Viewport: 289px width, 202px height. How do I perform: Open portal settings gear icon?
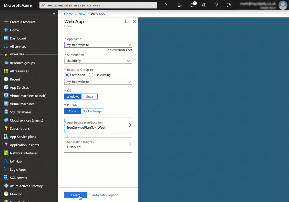point(204,5)
